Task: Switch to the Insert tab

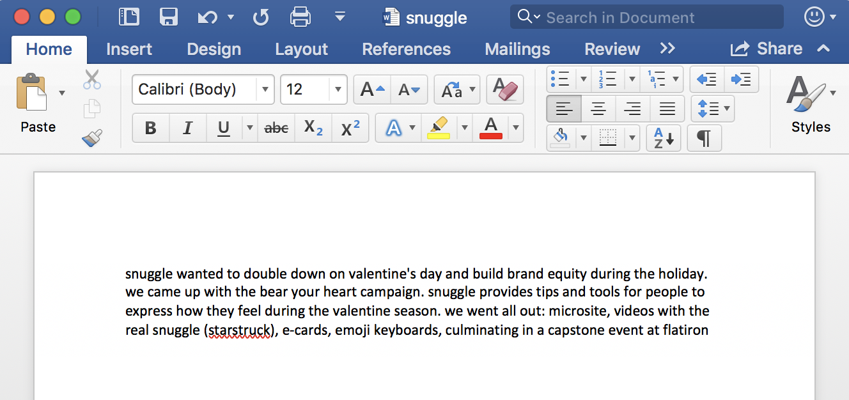Action: [129, 49]
